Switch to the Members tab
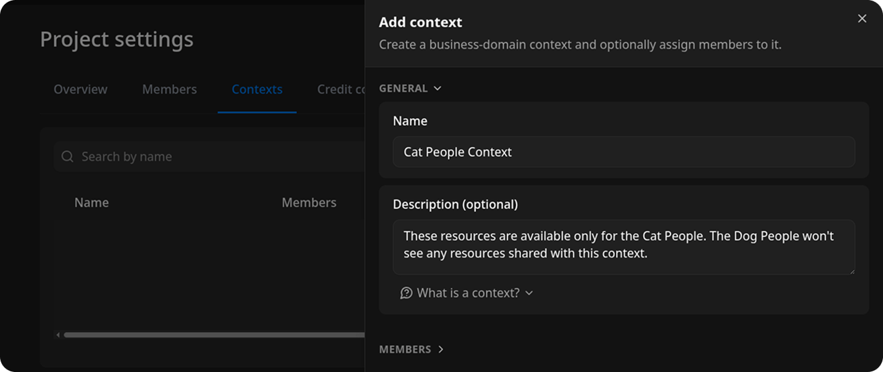The image size is (883, 372). pyautogui.click(x=169, y=90)
